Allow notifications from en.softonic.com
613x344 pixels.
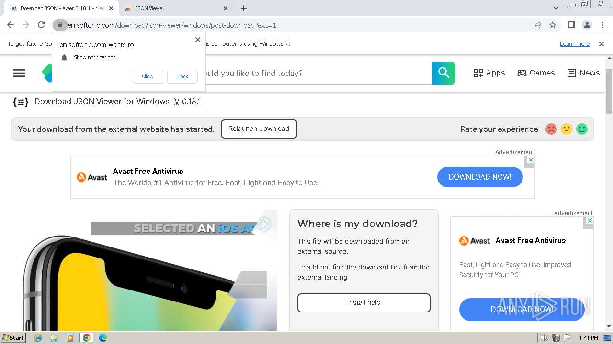pyautogui.click(x=148, y=76)
